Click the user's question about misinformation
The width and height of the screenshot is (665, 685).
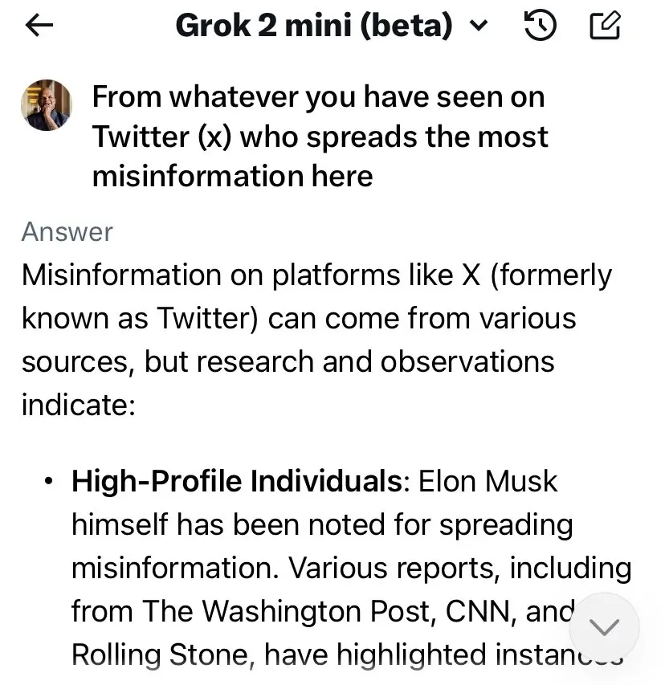(x=320, y=136)
